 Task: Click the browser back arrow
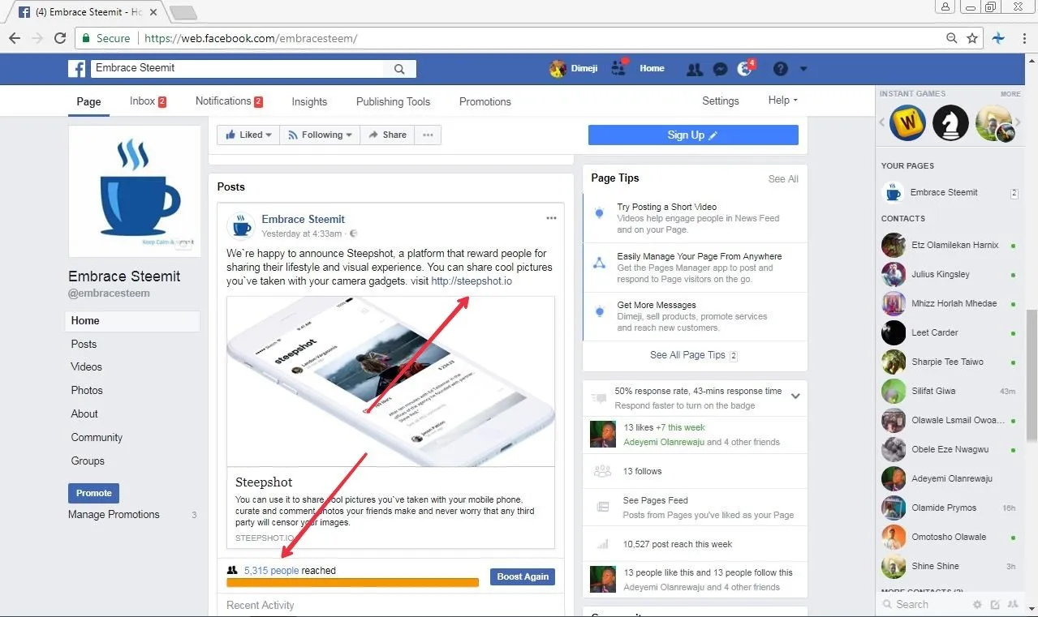click(15, 38)
